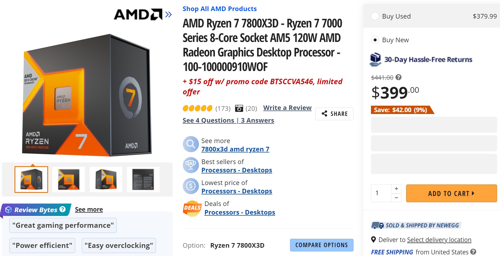Click the orange Deals badge icon
The height and width of the screenshot is (256, 500).
(x=192, y=208)
